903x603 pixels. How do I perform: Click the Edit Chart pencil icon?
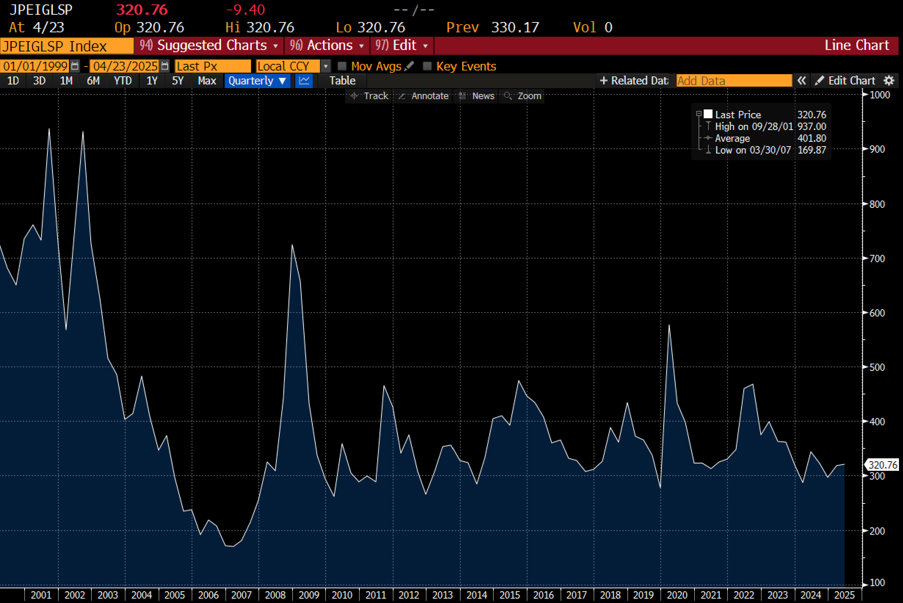(819, 81)
